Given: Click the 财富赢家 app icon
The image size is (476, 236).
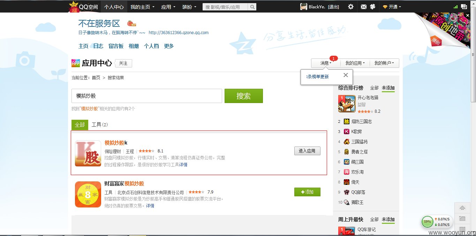Looking at the screenshot, I should coord(88,194).
